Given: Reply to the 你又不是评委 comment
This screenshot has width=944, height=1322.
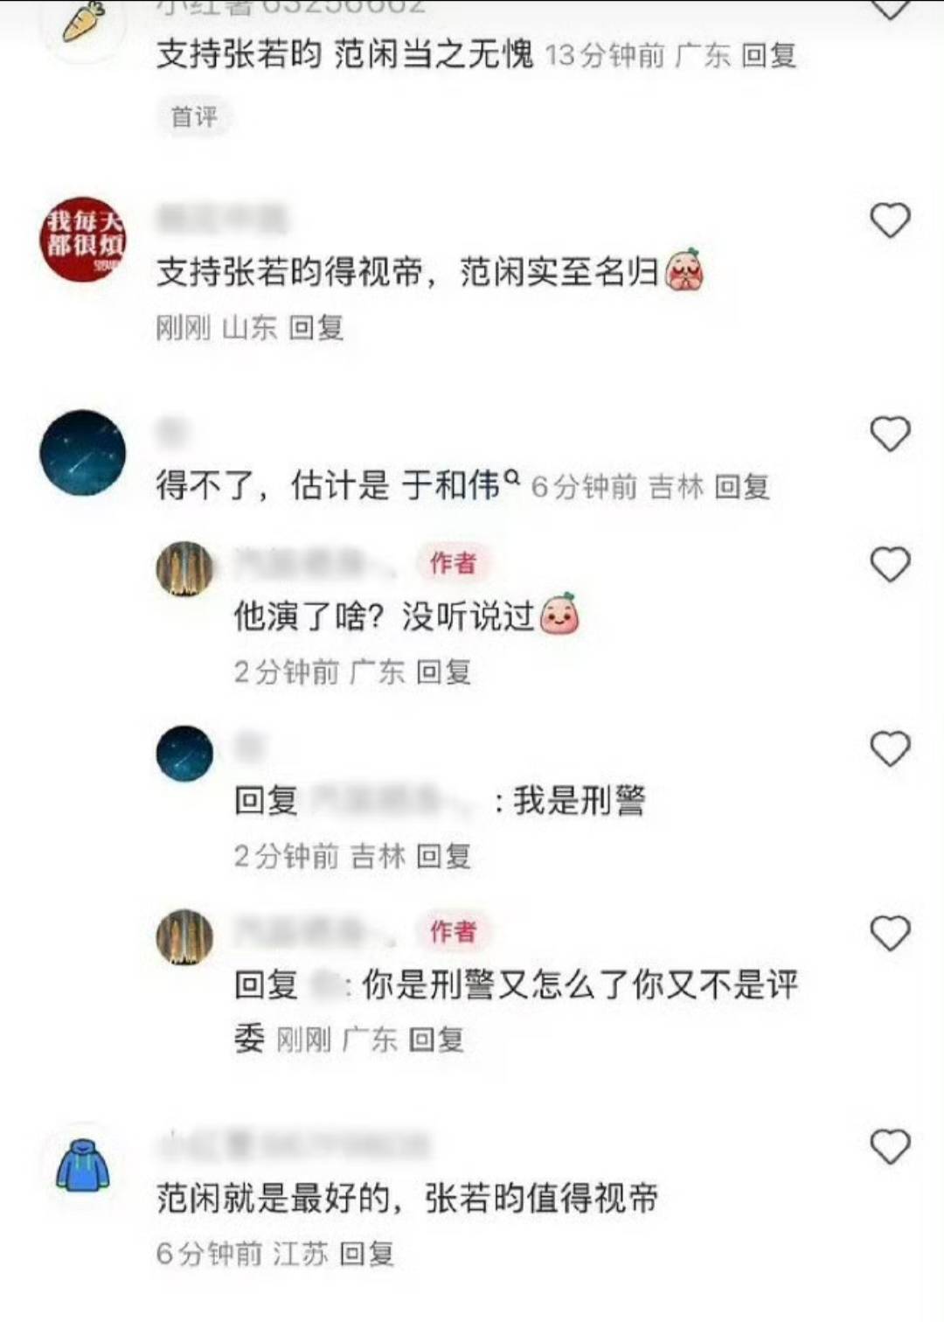Looking at the screenshot, I should pos(437,1040).
